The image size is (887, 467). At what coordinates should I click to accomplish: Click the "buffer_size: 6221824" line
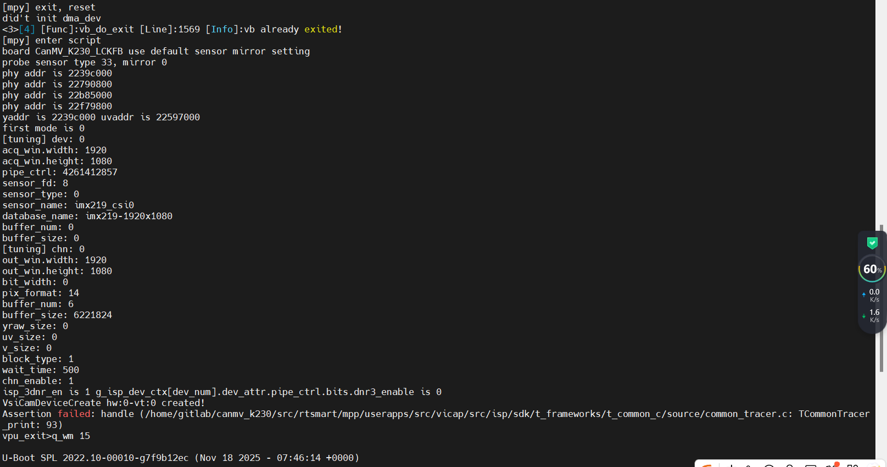[x=57, y=315]
